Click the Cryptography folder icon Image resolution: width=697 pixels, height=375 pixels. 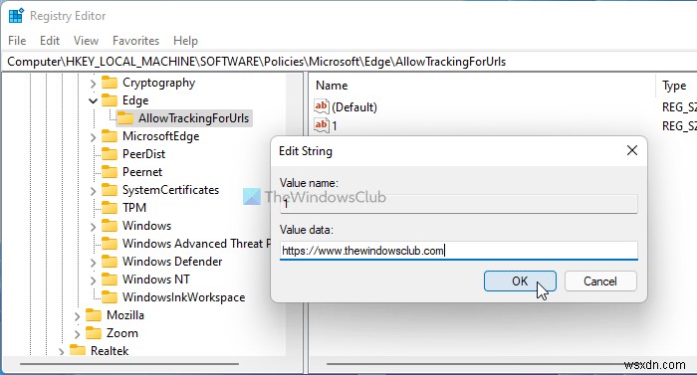pyautogui.click(x=110, y=83)
